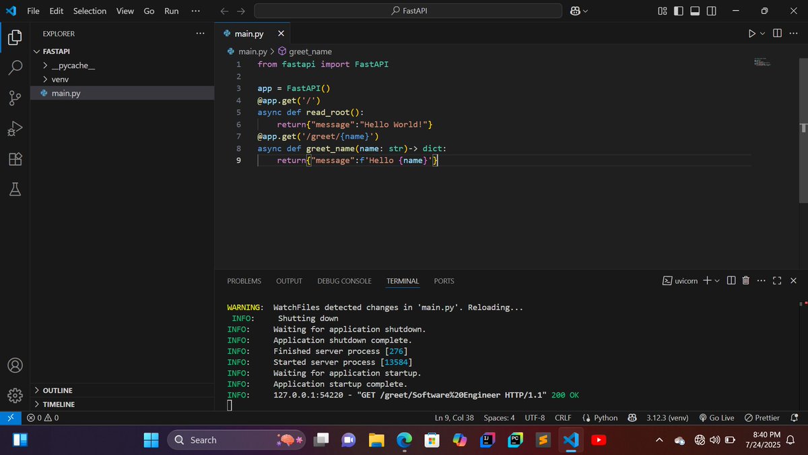The width and height of the screenshot is (808, 455).
Task: Maximize the terminal panel size
Action: point(777,280)
